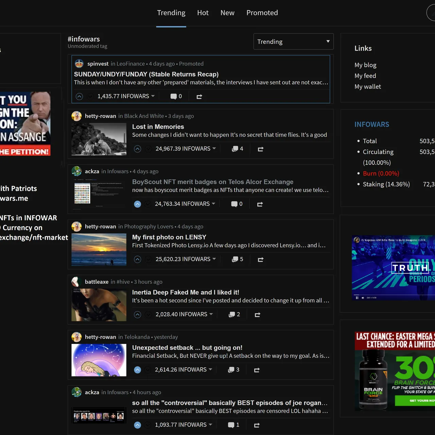Share the spinvest SUNDAY/UNDY/FUNDAY promoted post
Image resolution: width=435 pixels, height=435 pixels.
[x=199, y=97]
